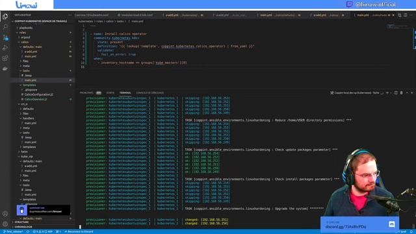Open the Search view in activity bar
Screen dimensions: 416x234
(5, 27)
